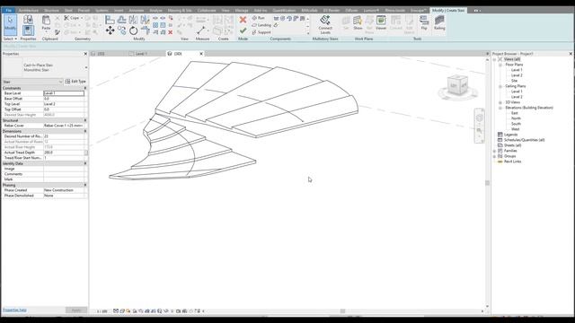The image size is (575, 323).
Task: Click the navigation bar steering wheel
Action: coord(479,118)
